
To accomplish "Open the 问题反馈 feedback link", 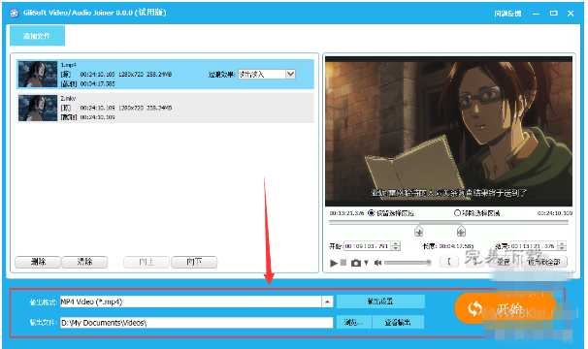I will pos(507,14).
